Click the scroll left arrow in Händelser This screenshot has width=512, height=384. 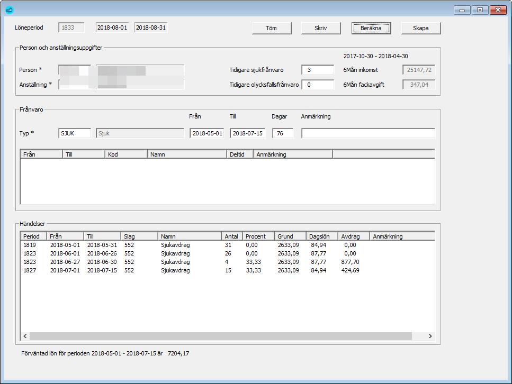tap(25, 336)
